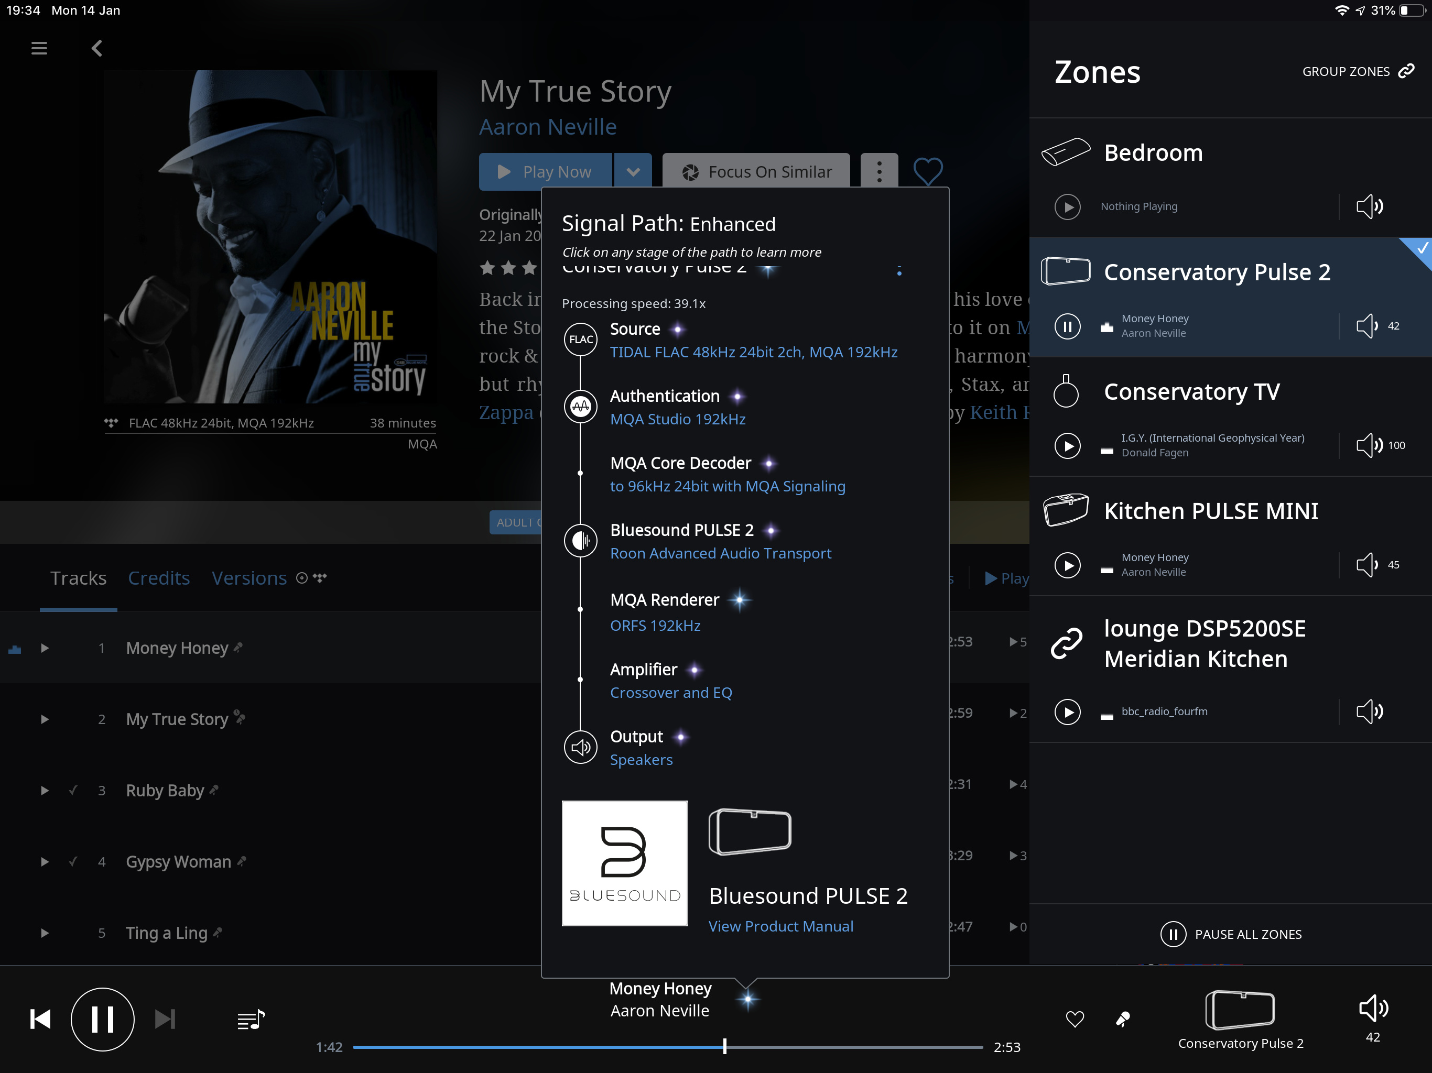This screenshot has height=1073, width=1432.
Task: Pause the Conservatory Pulse 2 zone
Action: pos(1067,325)
